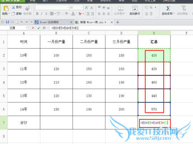Increase font size with A+ icon
The image size is (193, 144).
[86, 8]
